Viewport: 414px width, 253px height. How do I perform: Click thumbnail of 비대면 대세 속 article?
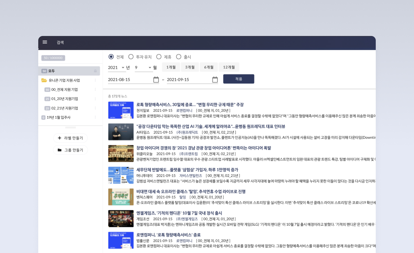click(x=121, y=197)
